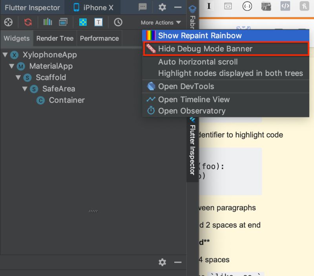Click the bottom panel settings gear

click(x=162, y=262)
